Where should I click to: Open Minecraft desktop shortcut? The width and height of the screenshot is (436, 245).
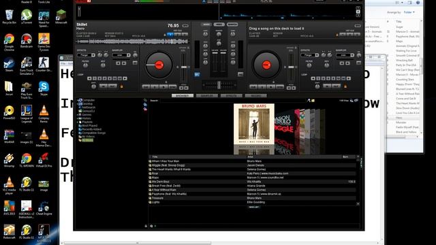point(61,16)
